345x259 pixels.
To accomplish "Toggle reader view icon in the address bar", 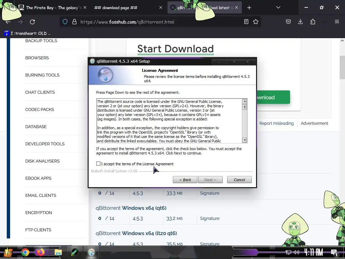I will pos(246,22).
